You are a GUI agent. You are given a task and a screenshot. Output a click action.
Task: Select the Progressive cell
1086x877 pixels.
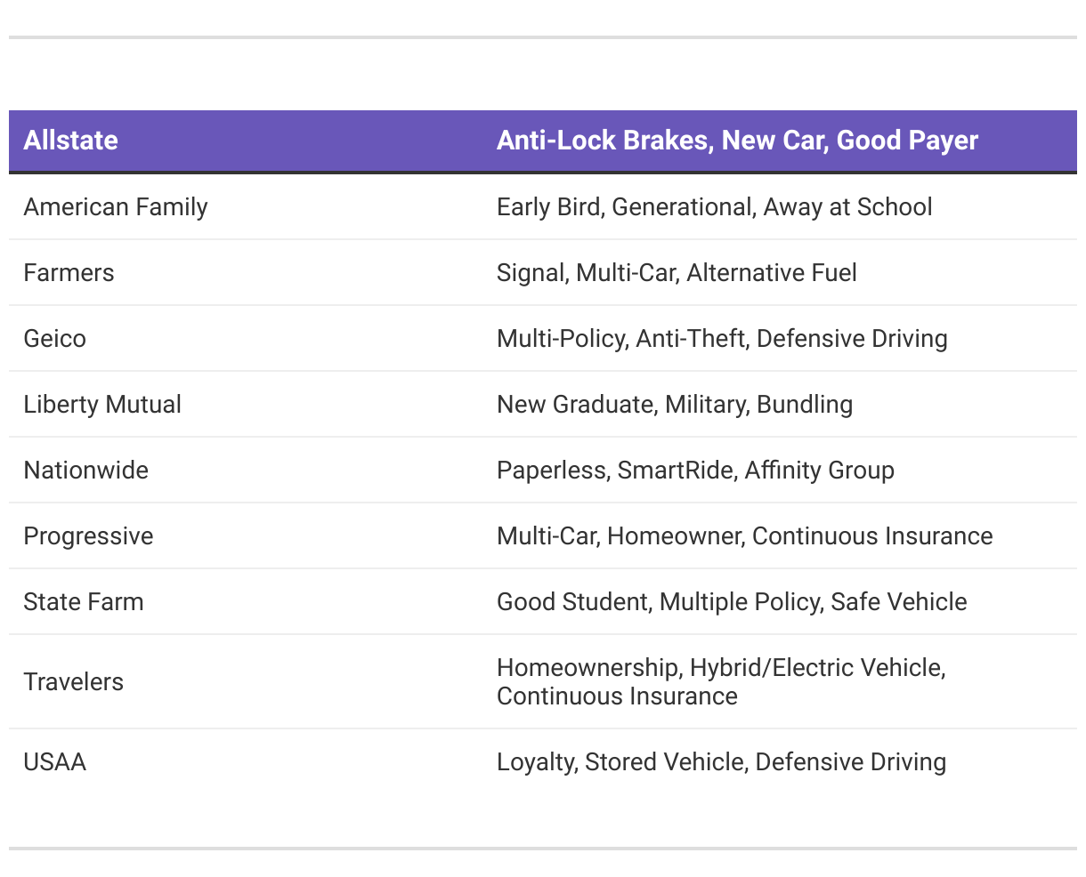pos(89,536)
